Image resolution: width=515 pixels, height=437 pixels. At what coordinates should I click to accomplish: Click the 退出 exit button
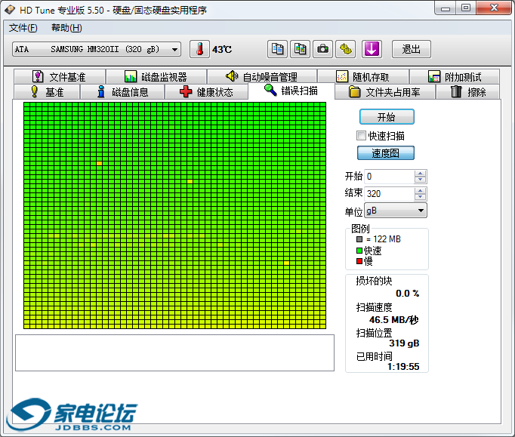(x=412, y=49)
